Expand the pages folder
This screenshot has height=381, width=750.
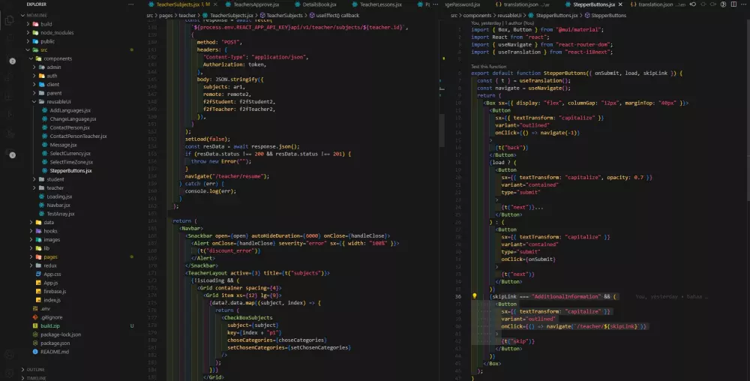(x=31, y=256)
